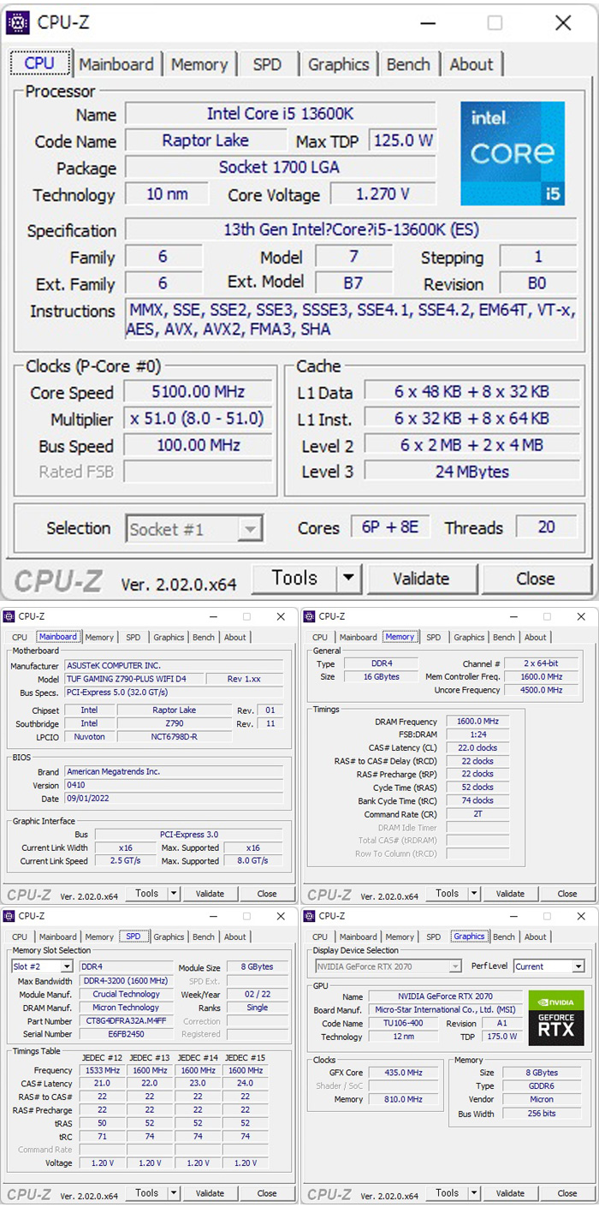Click the GFX Core clock value 435.0 MHz
This screenshot has height=1207, width=599.
[x=403, y=1073]
